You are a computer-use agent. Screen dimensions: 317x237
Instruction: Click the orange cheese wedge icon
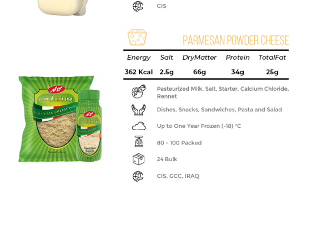pyautogui.click(x=137, y=37)
